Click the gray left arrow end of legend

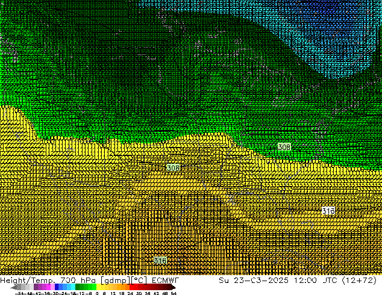tap(14, 287)
